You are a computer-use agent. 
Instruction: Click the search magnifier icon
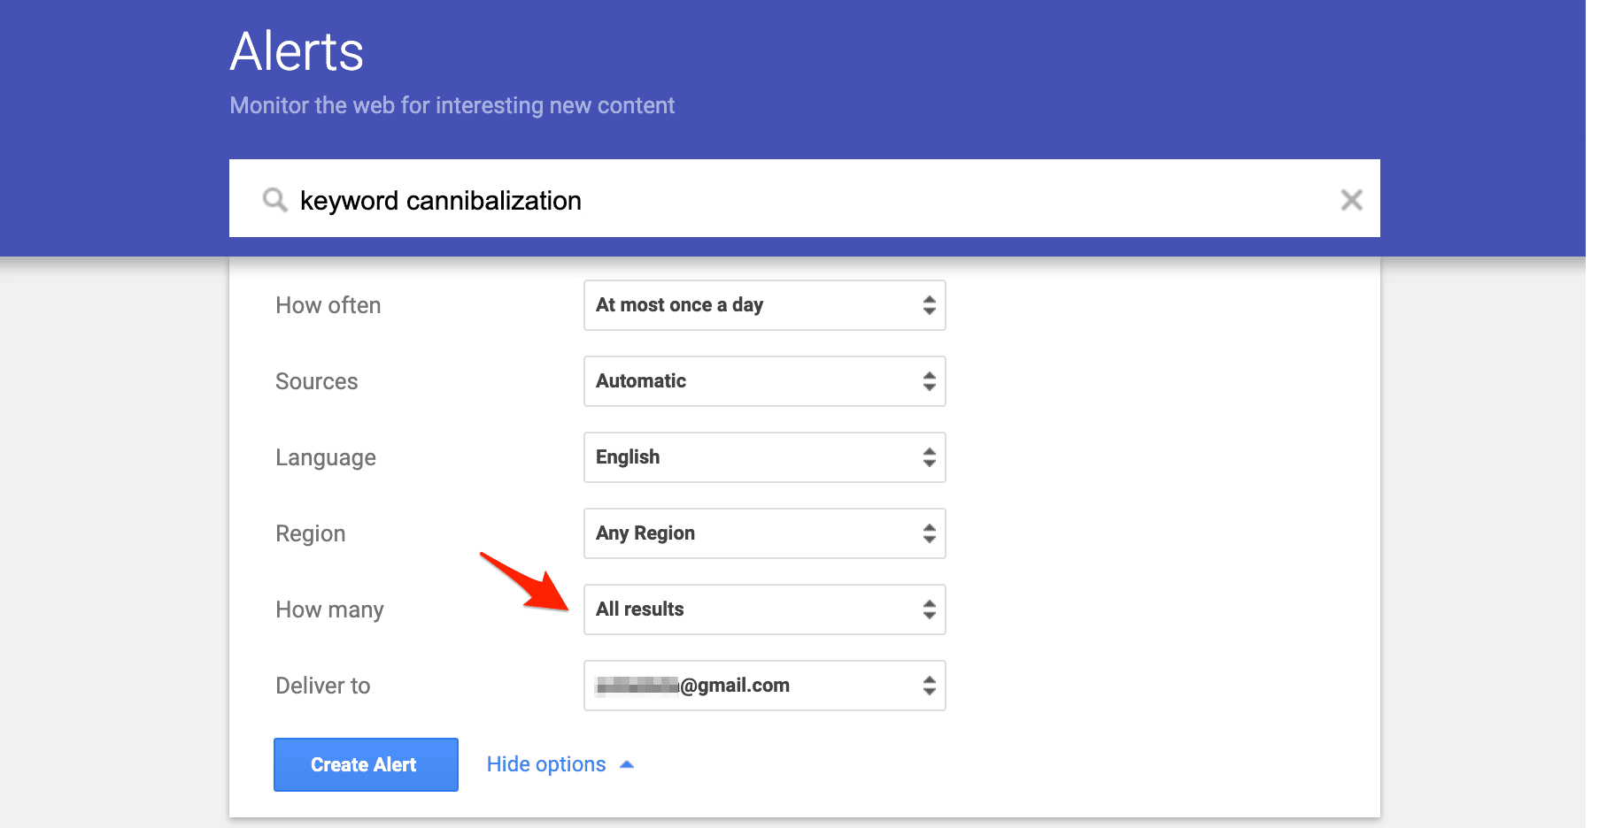tap(274, 200)
